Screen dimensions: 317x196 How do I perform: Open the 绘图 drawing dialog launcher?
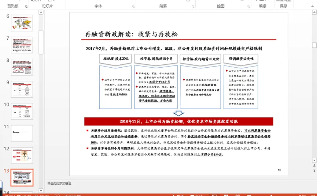point(248,7)
